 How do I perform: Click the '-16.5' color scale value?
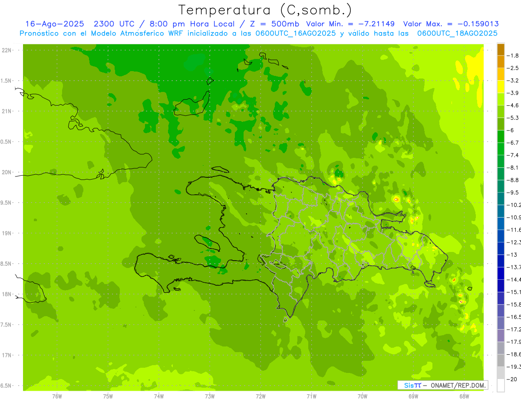point(514,317)
